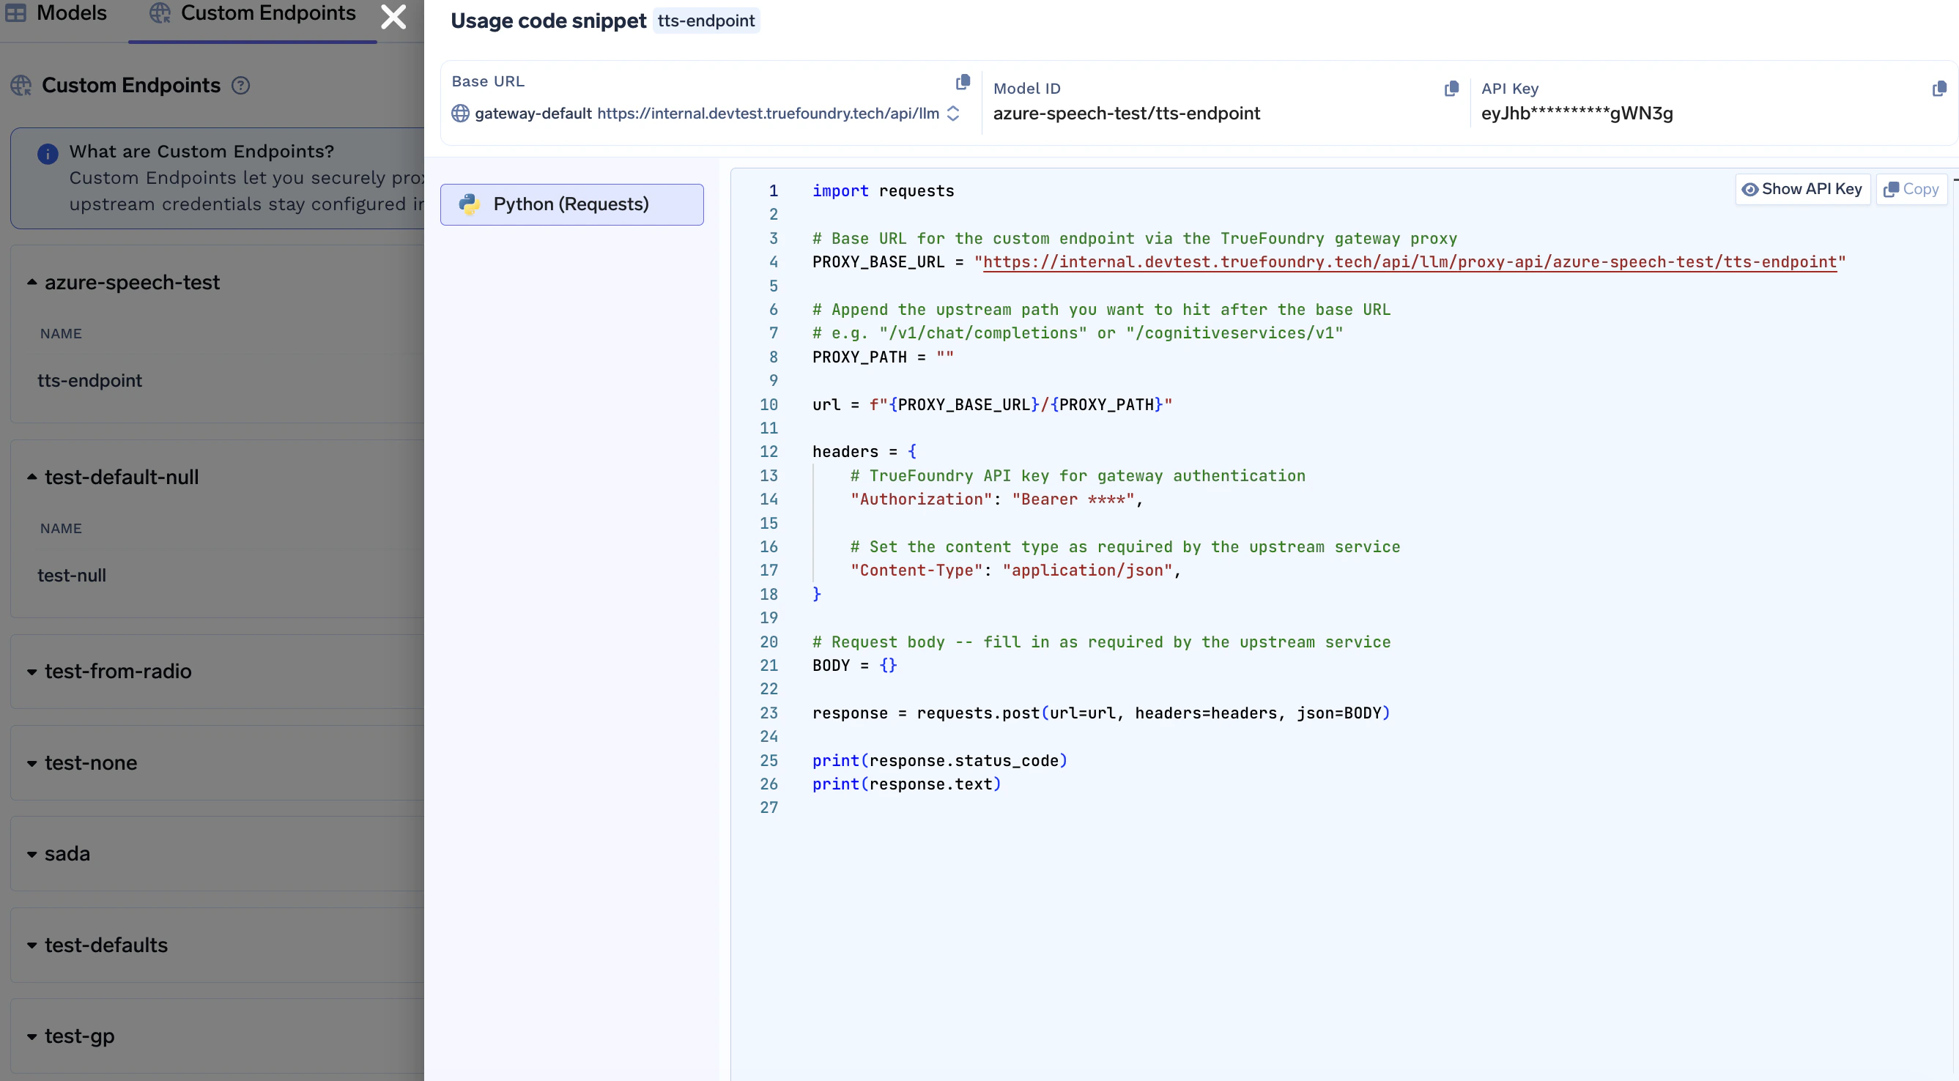Switch to the Models tab
Screen dimensions: 1959x1081
point(73,12)
